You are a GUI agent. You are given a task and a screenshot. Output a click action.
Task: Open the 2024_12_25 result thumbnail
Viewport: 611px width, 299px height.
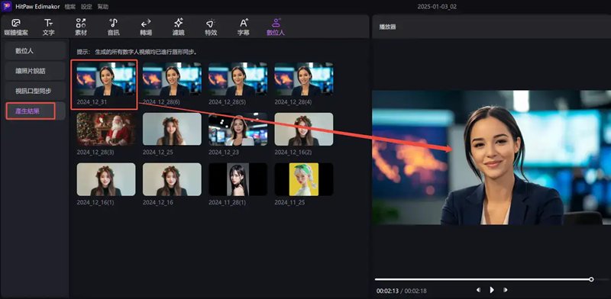click(172, 129)
